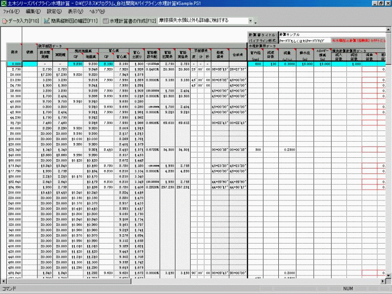Screen dimensions: 392x294
Task: Open the 設定(S) menu
Action: (54, 11)
